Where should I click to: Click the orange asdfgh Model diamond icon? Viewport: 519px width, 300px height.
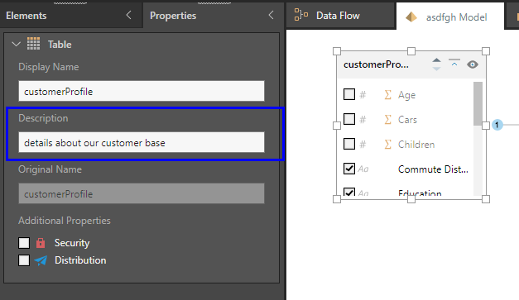pyautogui.click(x=411, y=17)
